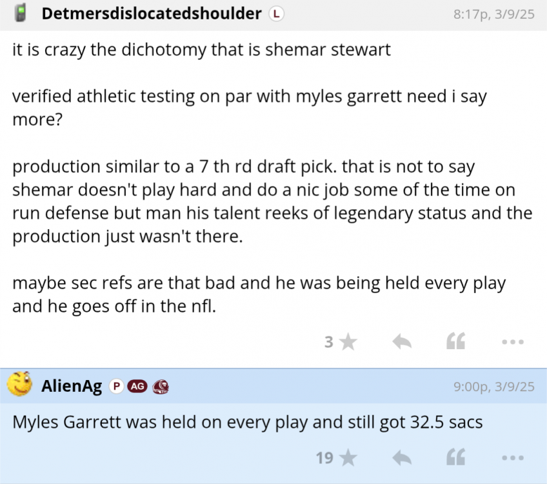This screenshot has height=484, width=547.
Task: Click the 8:17p, 3/9/25 timestamp
Action: 493,14
